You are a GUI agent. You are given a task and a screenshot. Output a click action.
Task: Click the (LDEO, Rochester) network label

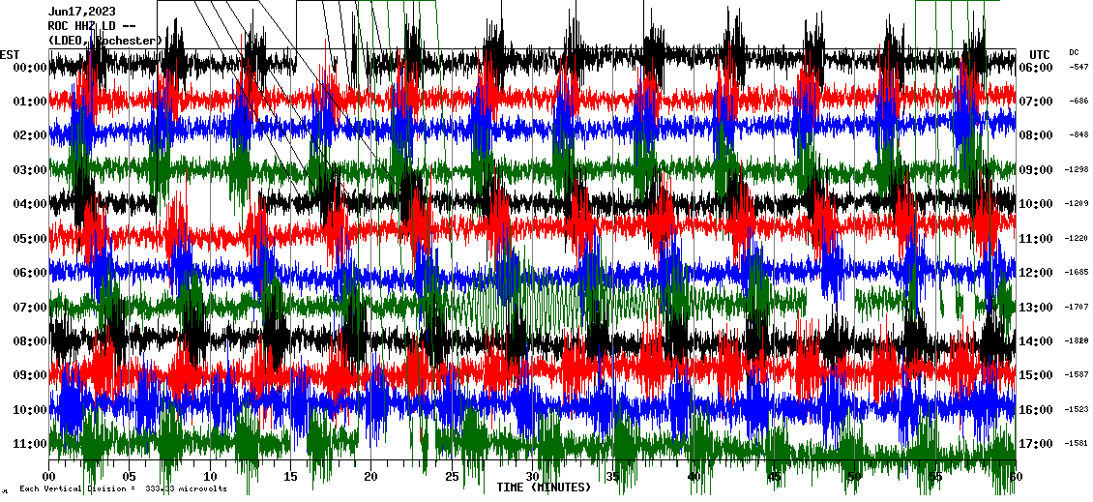click(104, 41)
